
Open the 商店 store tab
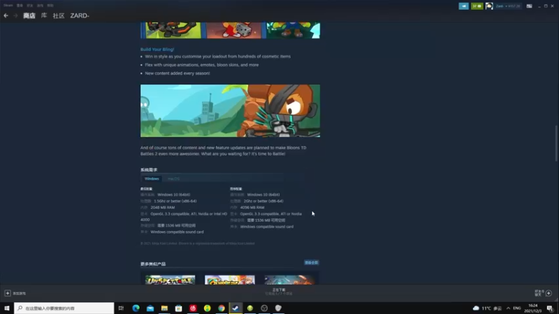29,15
